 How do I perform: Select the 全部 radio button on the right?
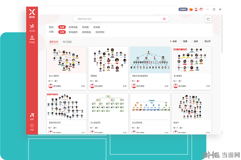pyautogui.click(x=171, y=41)
